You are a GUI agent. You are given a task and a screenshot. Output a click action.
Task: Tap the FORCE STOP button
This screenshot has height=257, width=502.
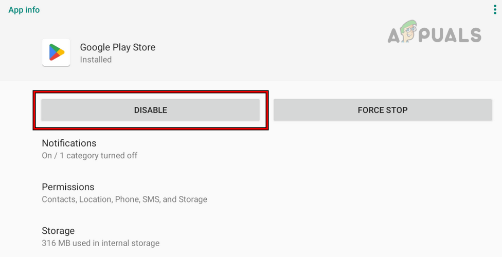(x=383, y=110)
